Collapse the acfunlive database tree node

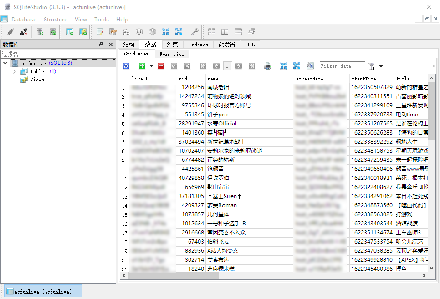point(5,63)
